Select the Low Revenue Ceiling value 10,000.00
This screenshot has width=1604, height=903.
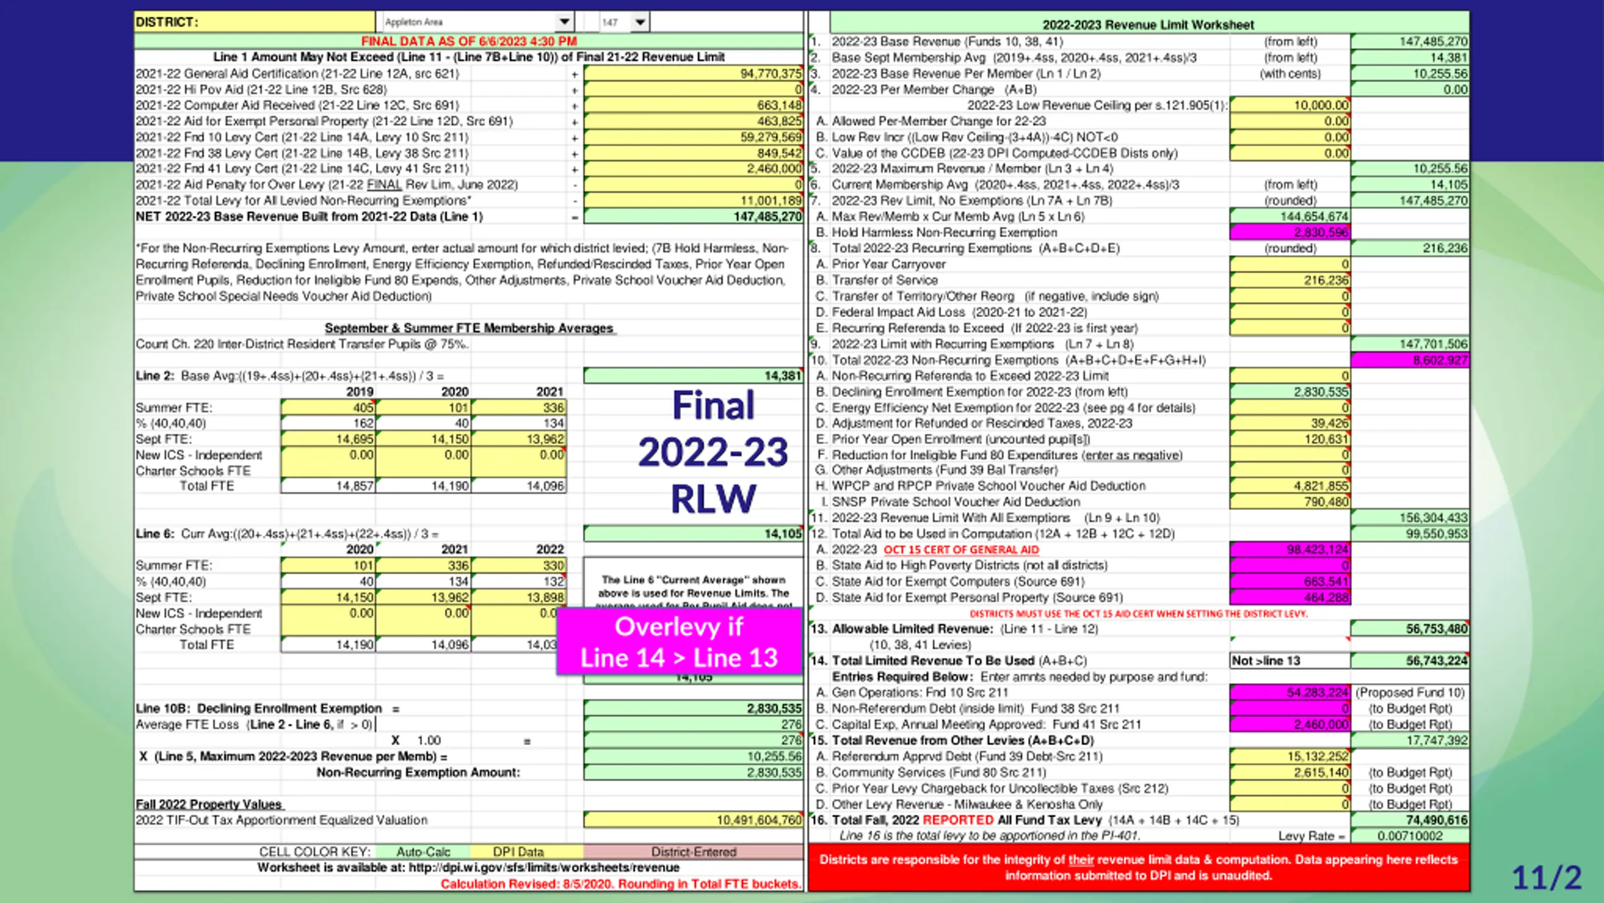1290,105
